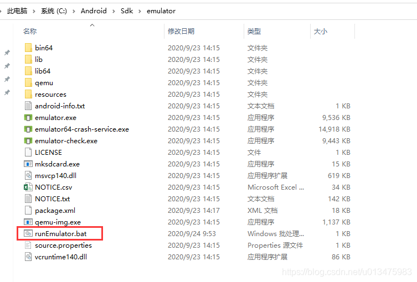Click the size 14,918 KB
The height and width of the screenshot is (282, 417).
(x=334, y=129)
